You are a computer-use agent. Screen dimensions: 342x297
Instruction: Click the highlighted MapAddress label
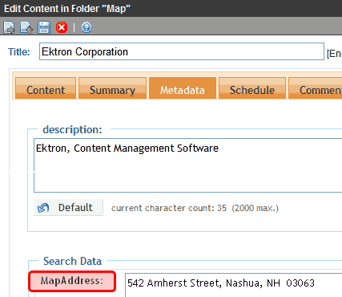click(72, 281)
